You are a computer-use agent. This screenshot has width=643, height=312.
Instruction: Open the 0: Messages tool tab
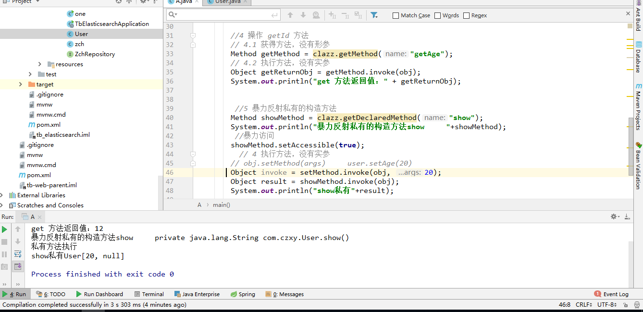284,294
